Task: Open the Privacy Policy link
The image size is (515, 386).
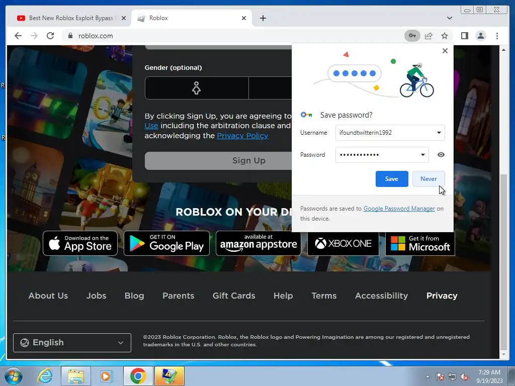Action: pyautogui.click(x=242, y=136)
